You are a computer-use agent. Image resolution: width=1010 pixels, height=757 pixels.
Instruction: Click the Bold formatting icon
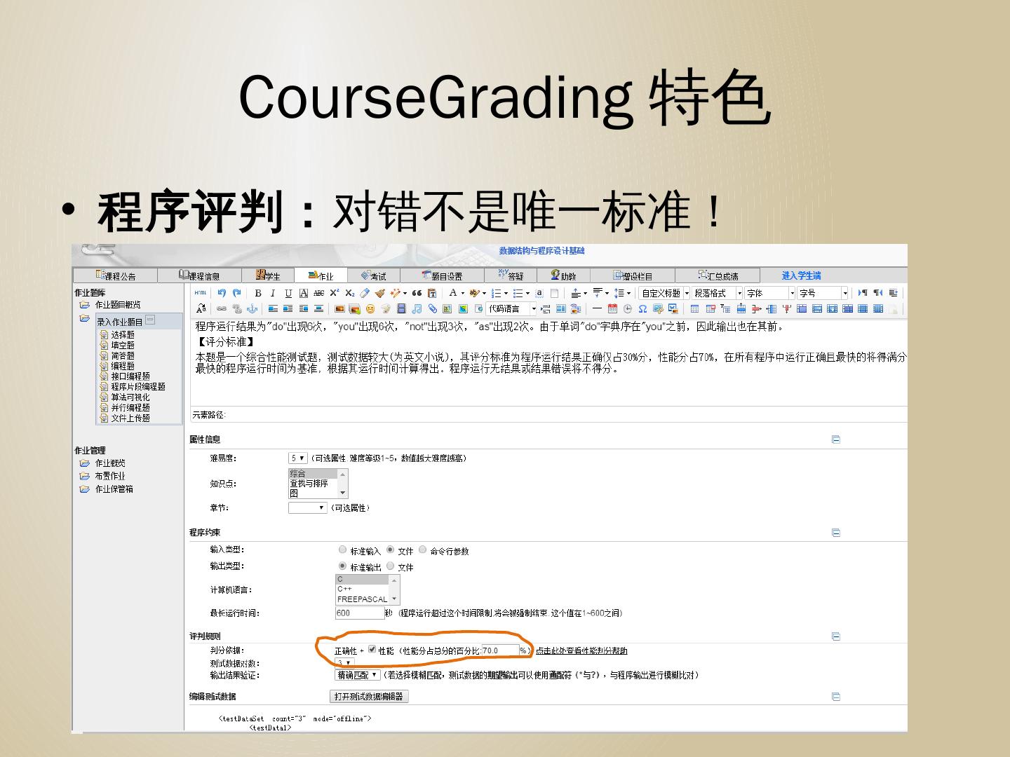point(257,293)
